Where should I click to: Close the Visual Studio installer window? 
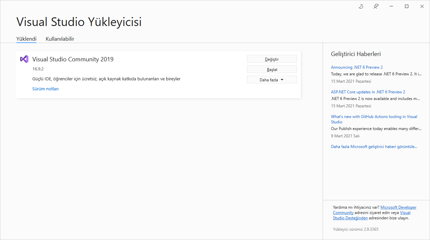pos(422,6)
